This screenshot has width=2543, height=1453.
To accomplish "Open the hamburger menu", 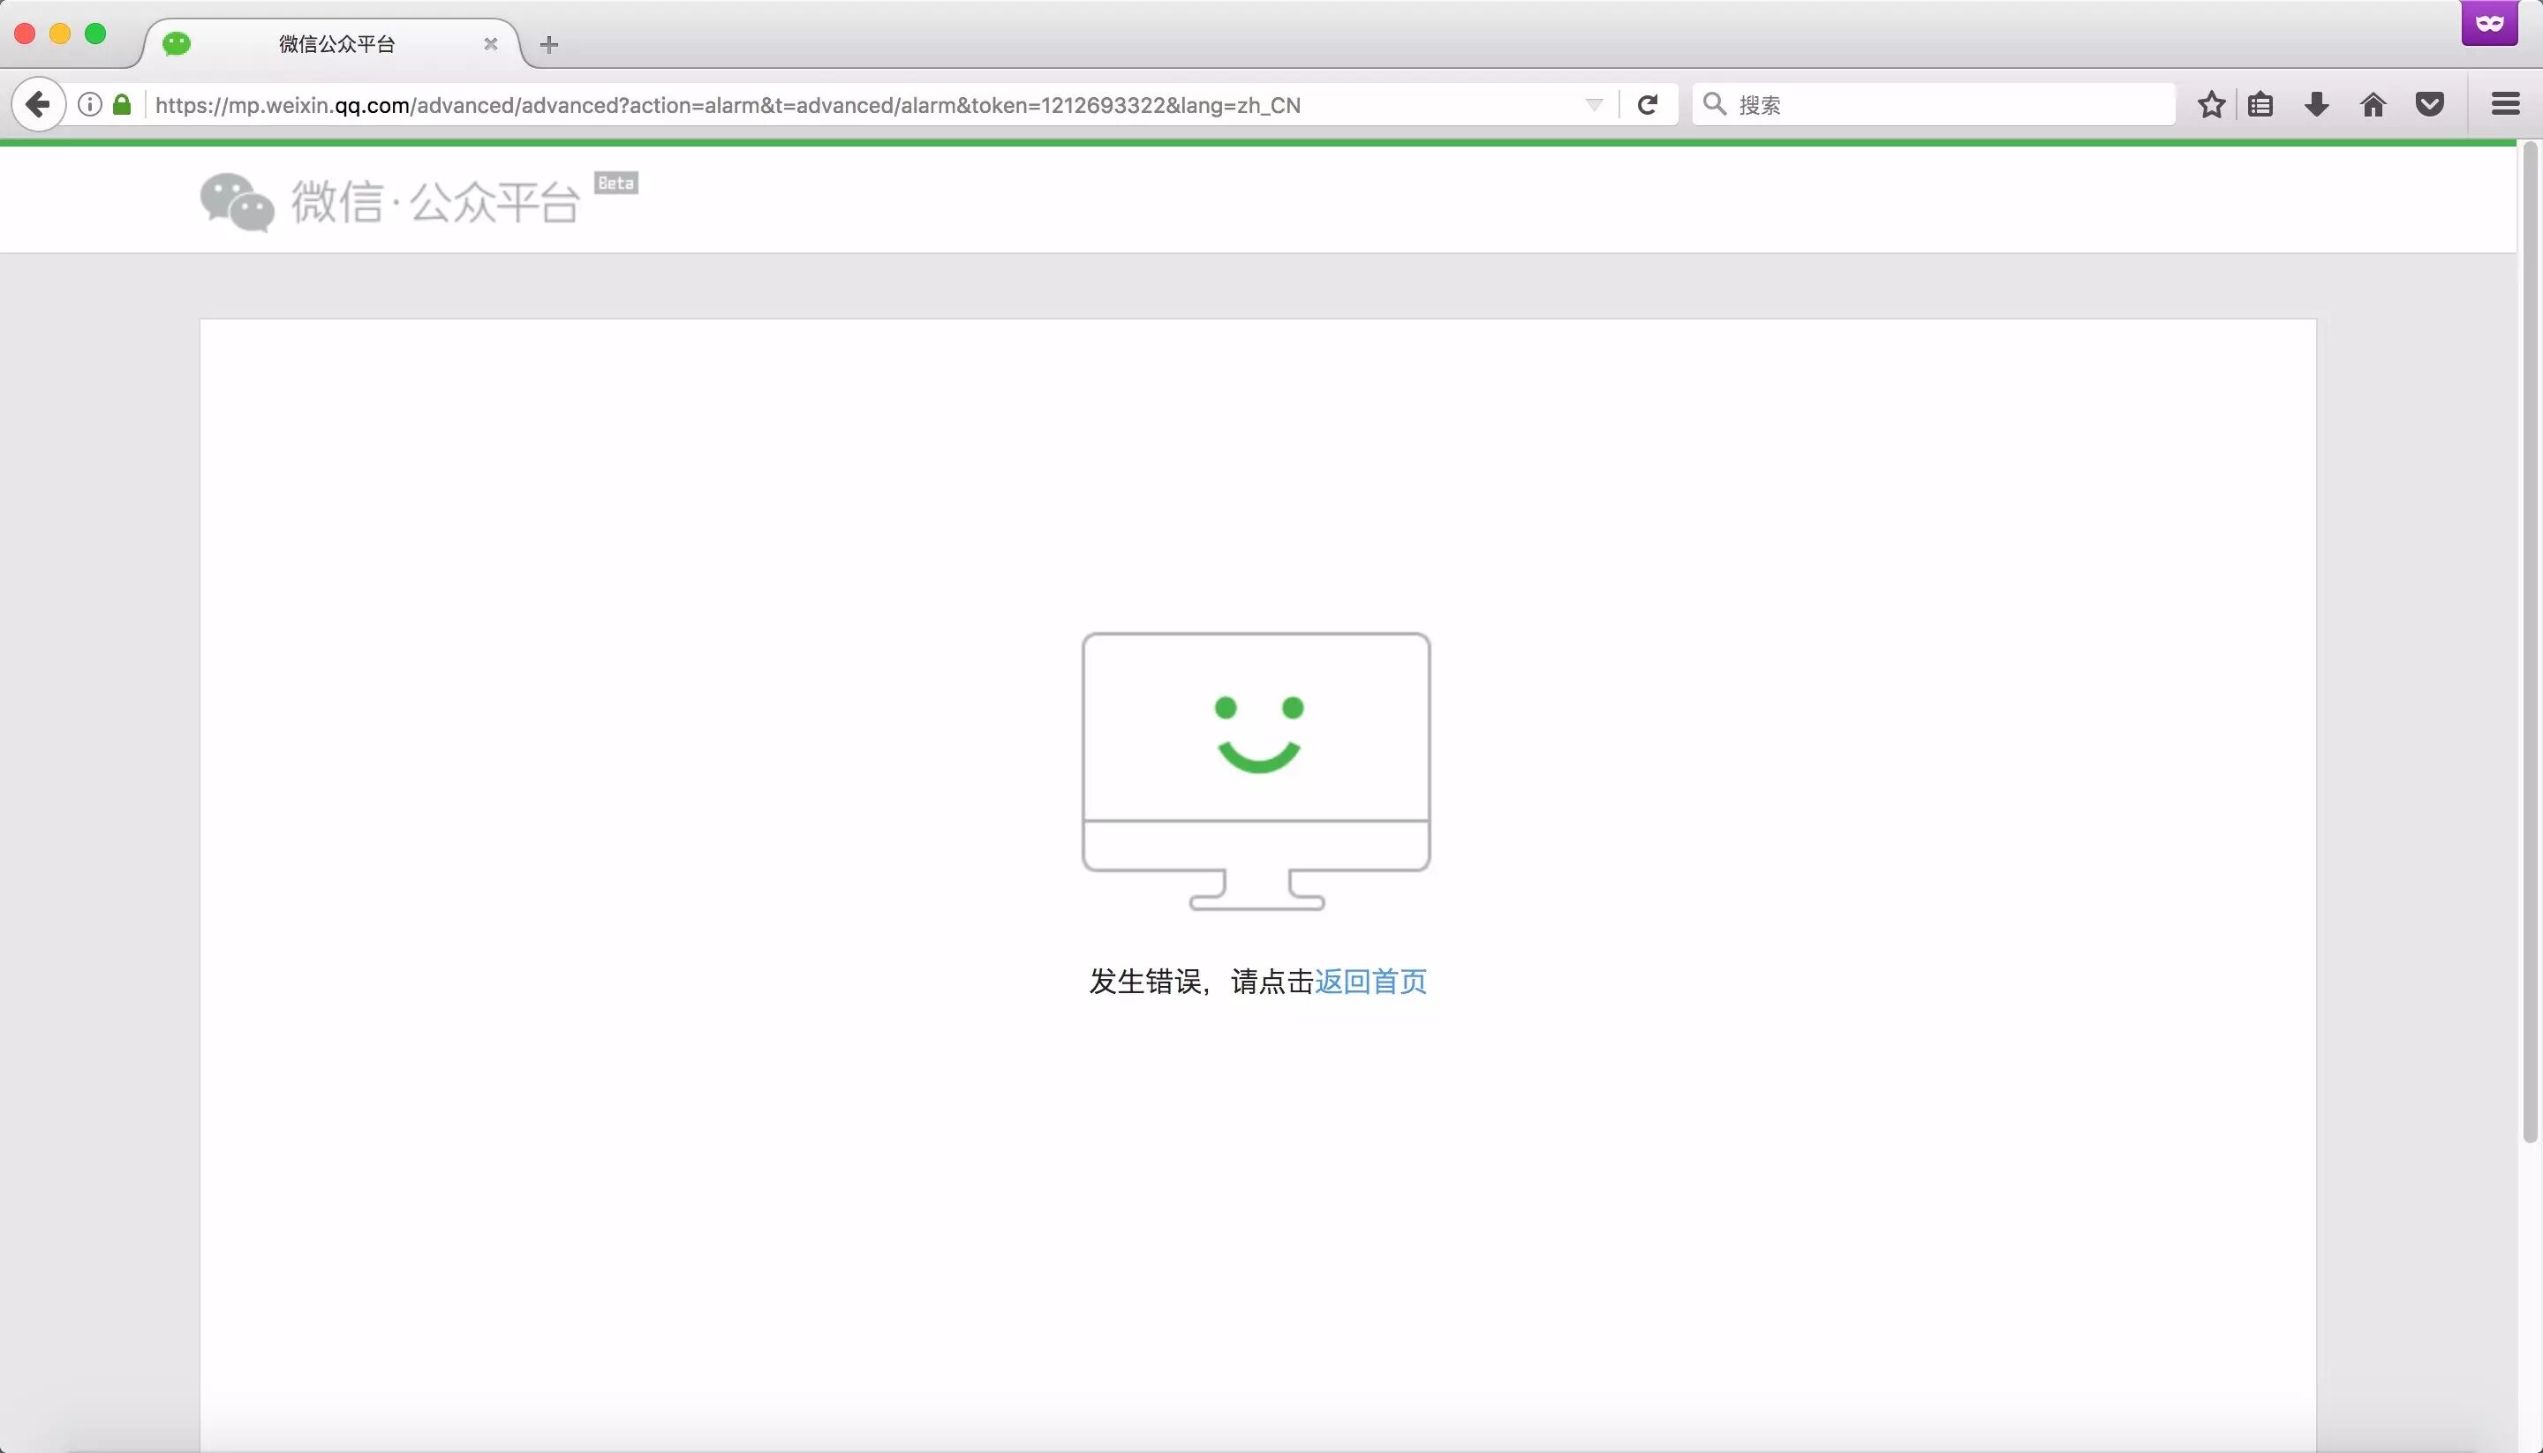I will click(2505, 105).
